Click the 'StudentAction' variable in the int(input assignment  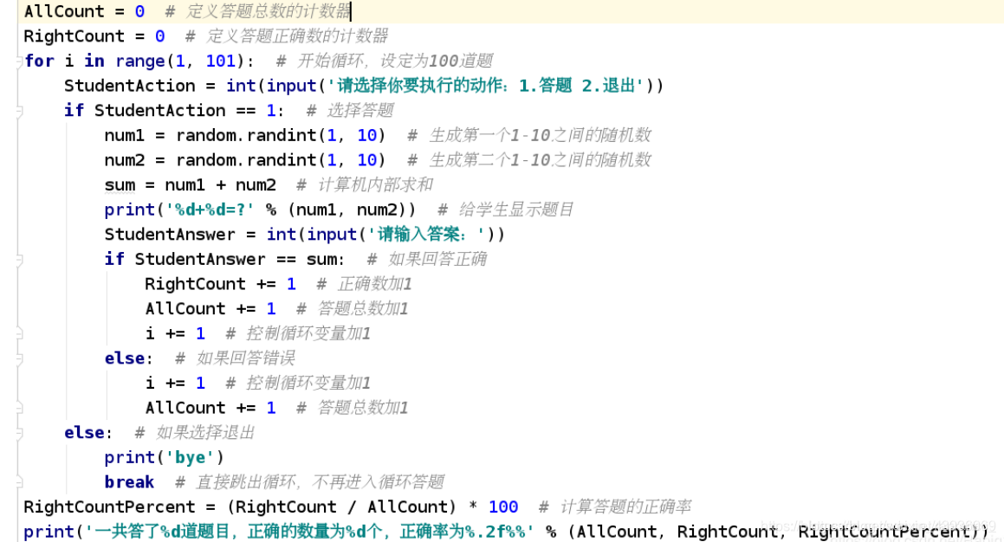[x=130, y=86]
